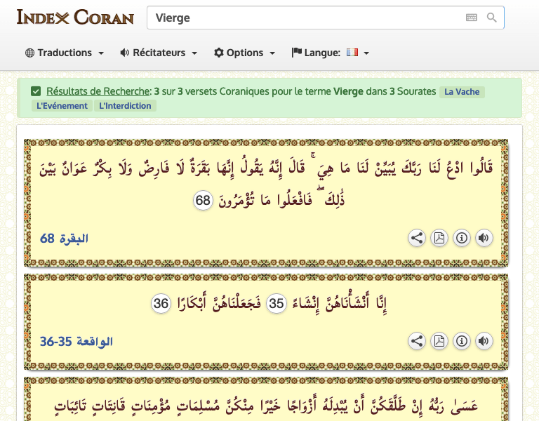Export Al-Waqi'a 35-36 as PDF

[x=439, y=341]
